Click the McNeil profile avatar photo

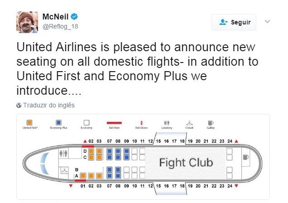27,22
